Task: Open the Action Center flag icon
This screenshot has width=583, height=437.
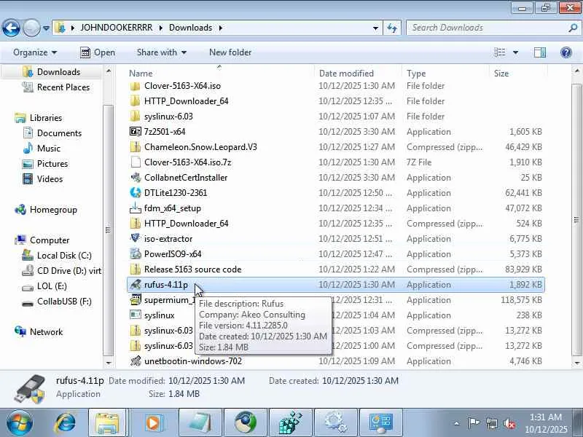Action: [x=474, y=423]
